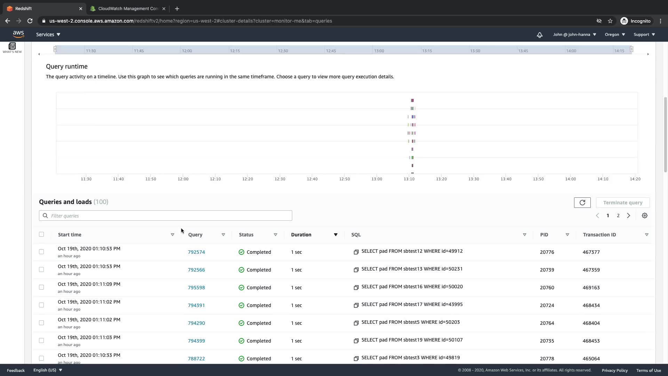Go to page 2 of results
668x376 pixels.
pyautogui.click(x=618, y=216)
